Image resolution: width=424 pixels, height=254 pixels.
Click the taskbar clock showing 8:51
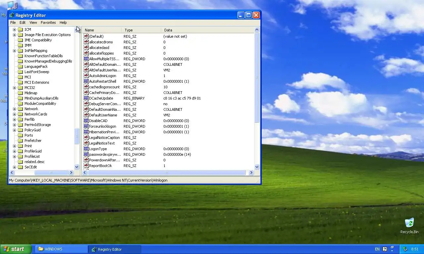414,249
